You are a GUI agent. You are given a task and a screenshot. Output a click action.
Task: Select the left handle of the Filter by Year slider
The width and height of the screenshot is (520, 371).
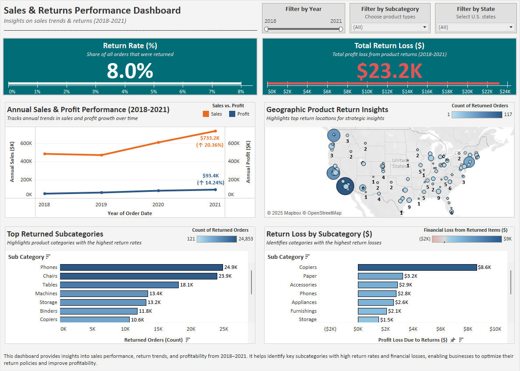265,29
